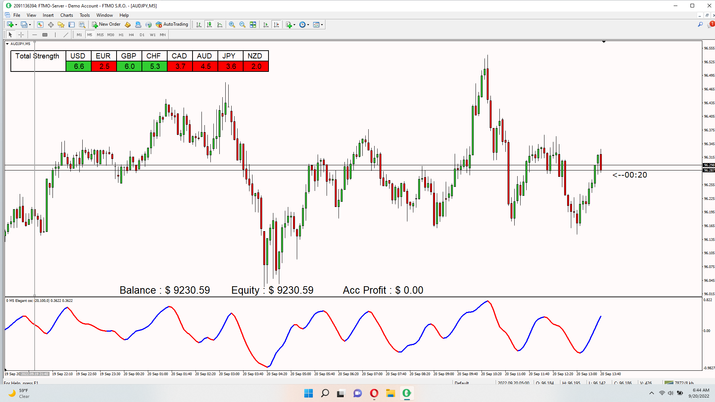The height and width of the screenshot is (402, 715).
Task: Open File Explorer from the taskbar
Action: click(x=390, y=393)
